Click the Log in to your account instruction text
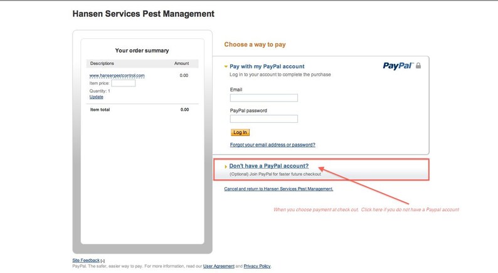Image resolution: width=498 pixels, height=273 pixels. [280, 75]
